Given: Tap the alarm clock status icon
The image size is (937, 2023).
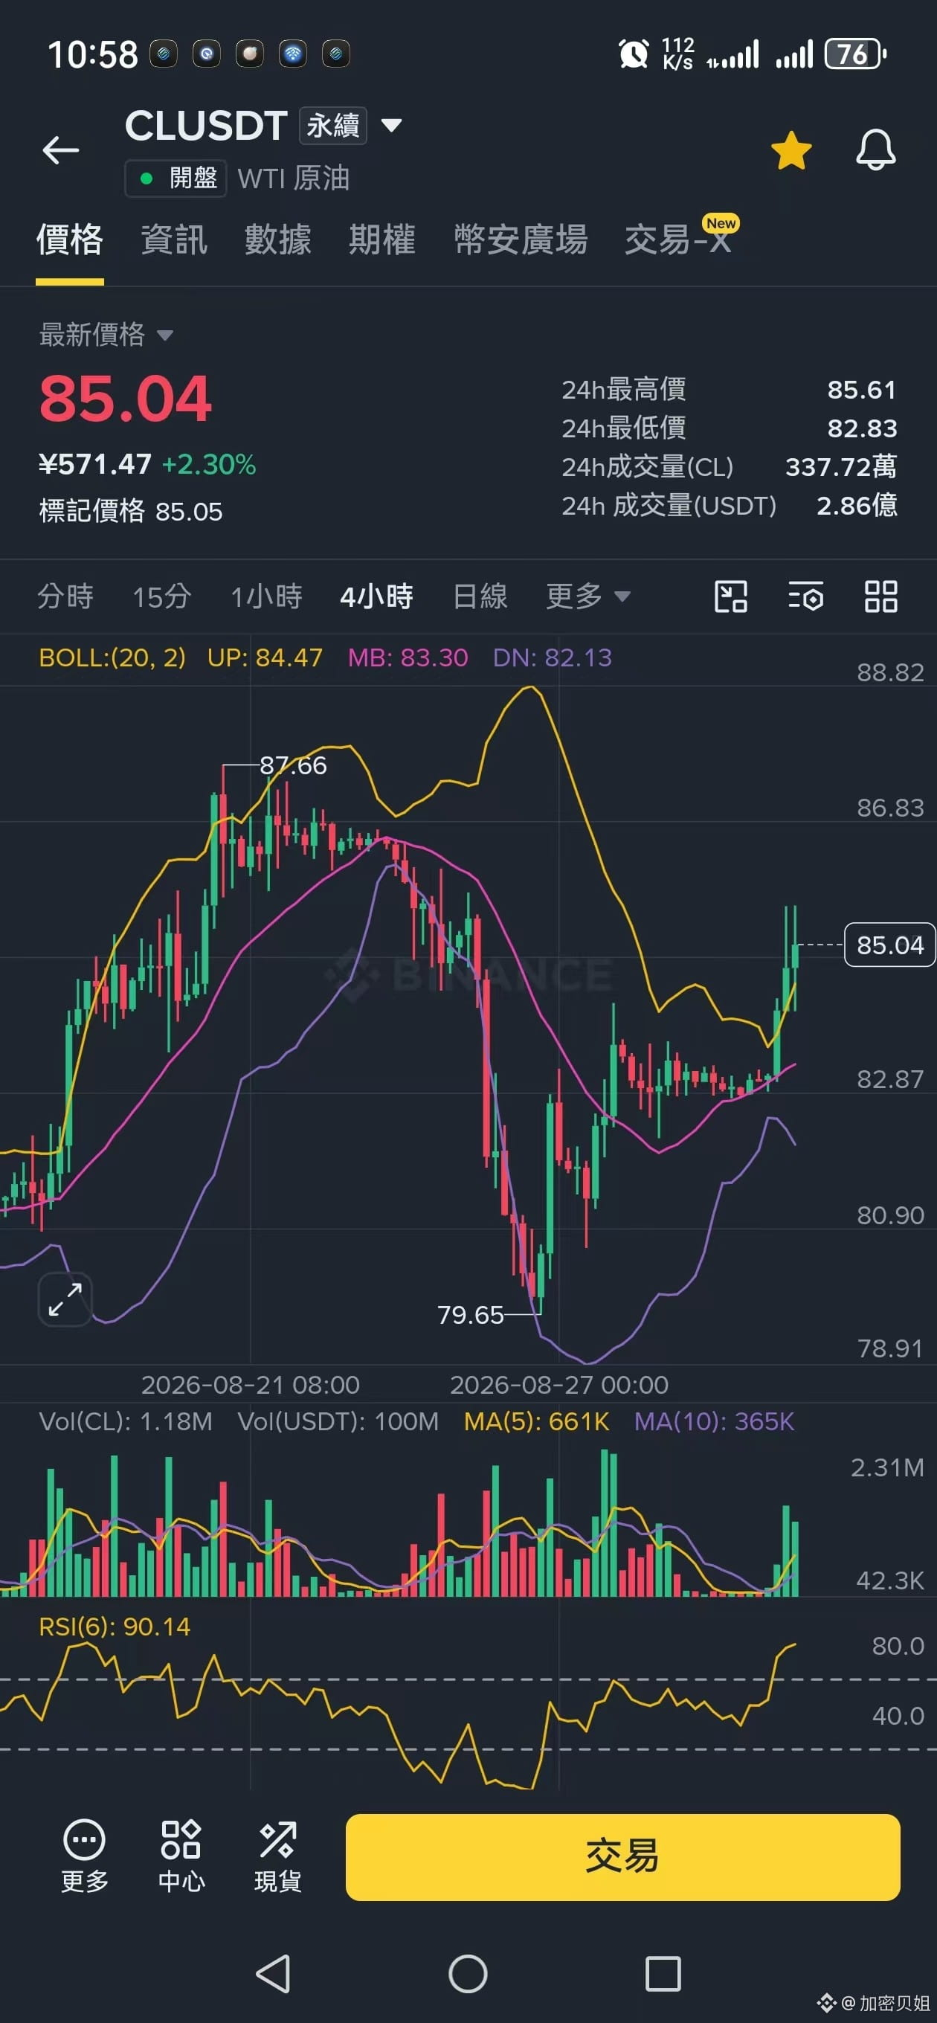Looking at the screenshot, I should (634, 54).
